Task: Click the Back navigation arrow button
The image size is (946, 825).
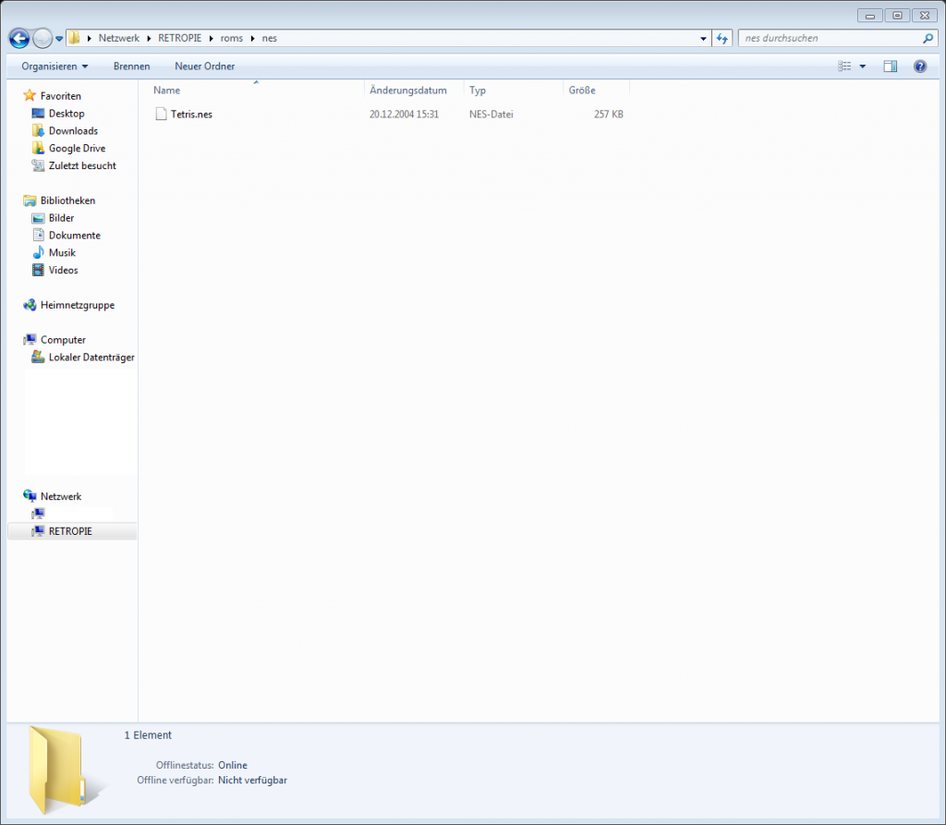Action: point(18,38)
